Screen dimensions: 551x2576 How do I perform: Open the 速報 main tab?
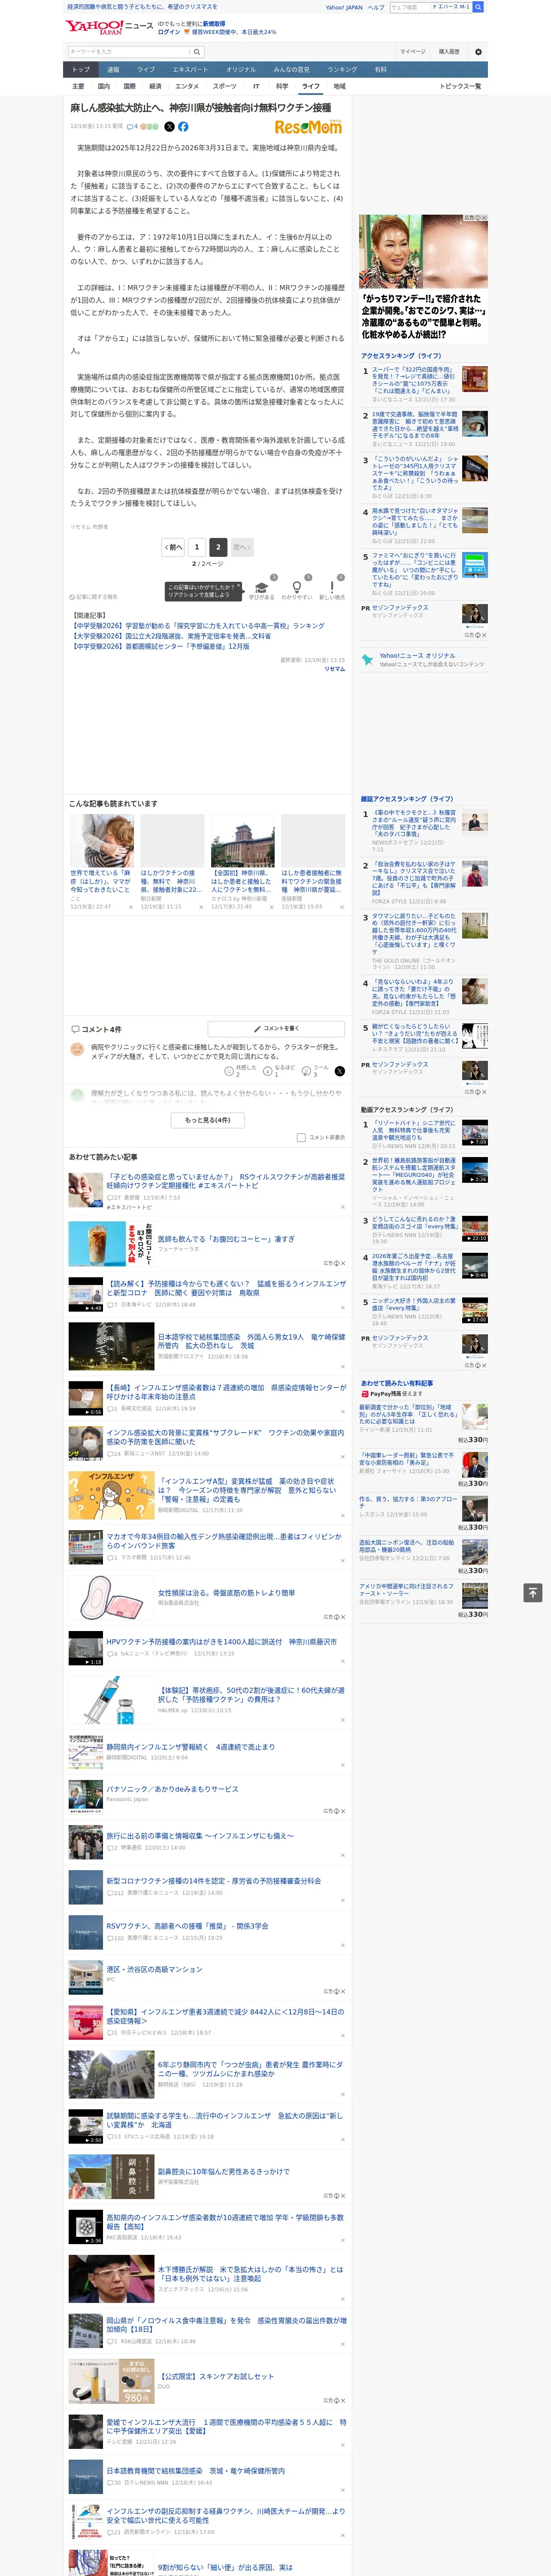(113, 70)
